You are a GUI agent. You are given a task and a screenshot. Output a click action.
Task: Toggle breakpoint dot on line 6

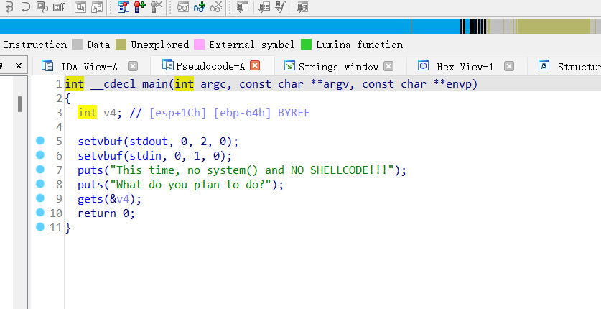coord(40,155)
